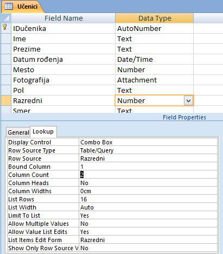223x254 pixels.
Task: Click the Bound Column property label
Action: click(x=43, y=167)
